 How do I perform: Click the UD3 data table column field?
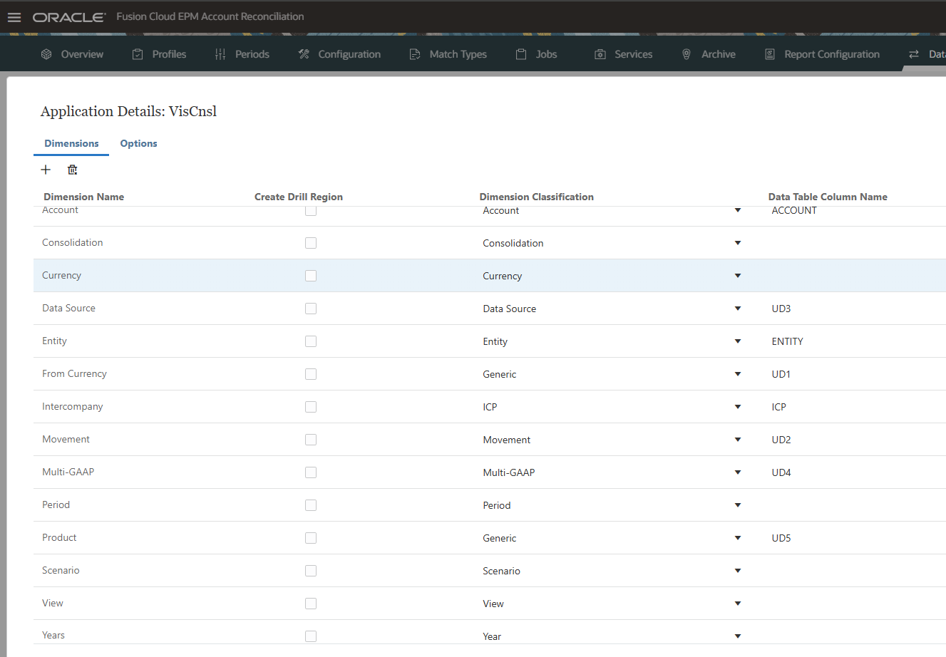click(x=781, y=309)
